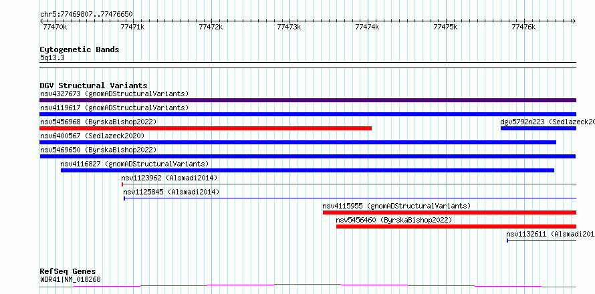Click the 77475k ruler tick label
This screenshot has height=294, width=595.
coord(445,27)
